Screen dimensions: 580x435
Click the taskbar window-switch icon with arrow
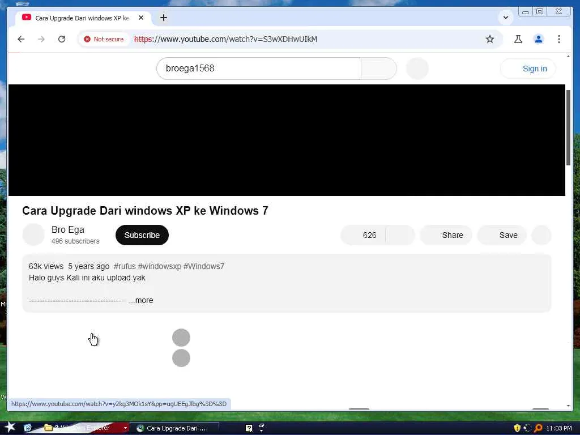tap(262, 428)
